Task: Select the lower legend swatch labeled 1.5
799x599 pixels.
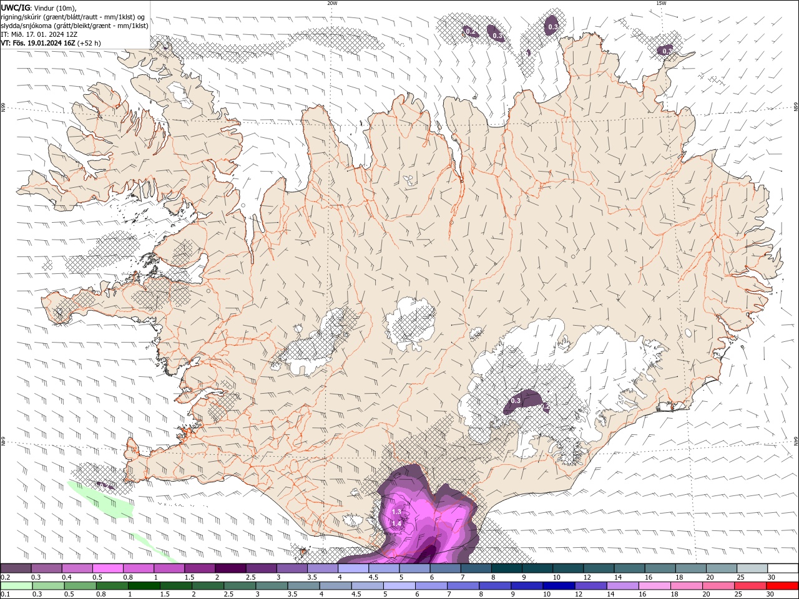Action: pos(175,586)
